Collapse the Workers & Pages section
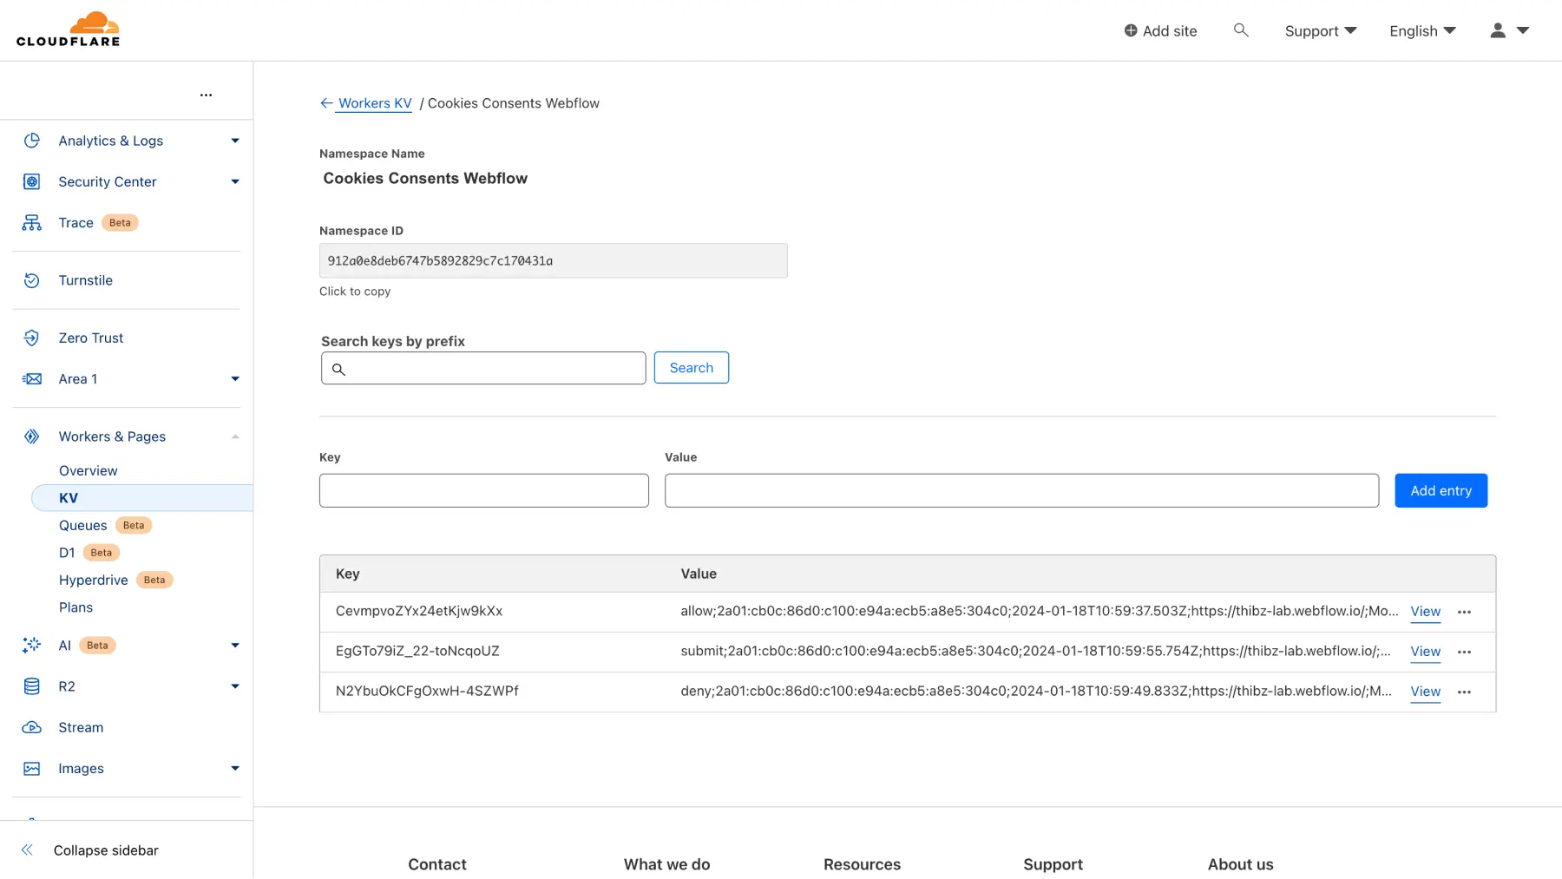Screen dimensions: 1562x879 coord(235,436)
